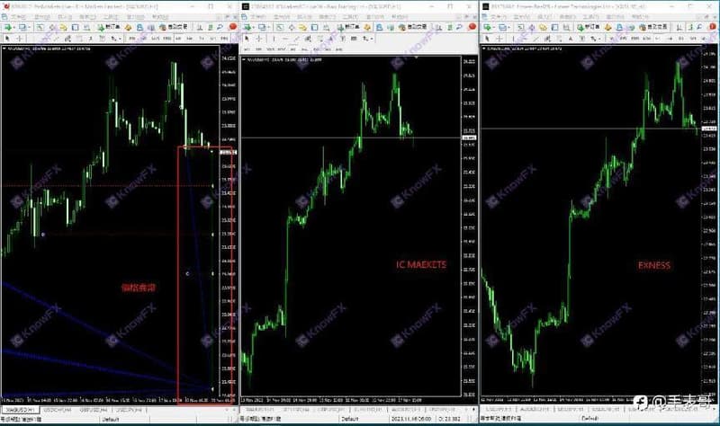Expand one-click trading triangle on XAGUSD left chart
This screenshot has height=426, width=720.
pos(4,49)
